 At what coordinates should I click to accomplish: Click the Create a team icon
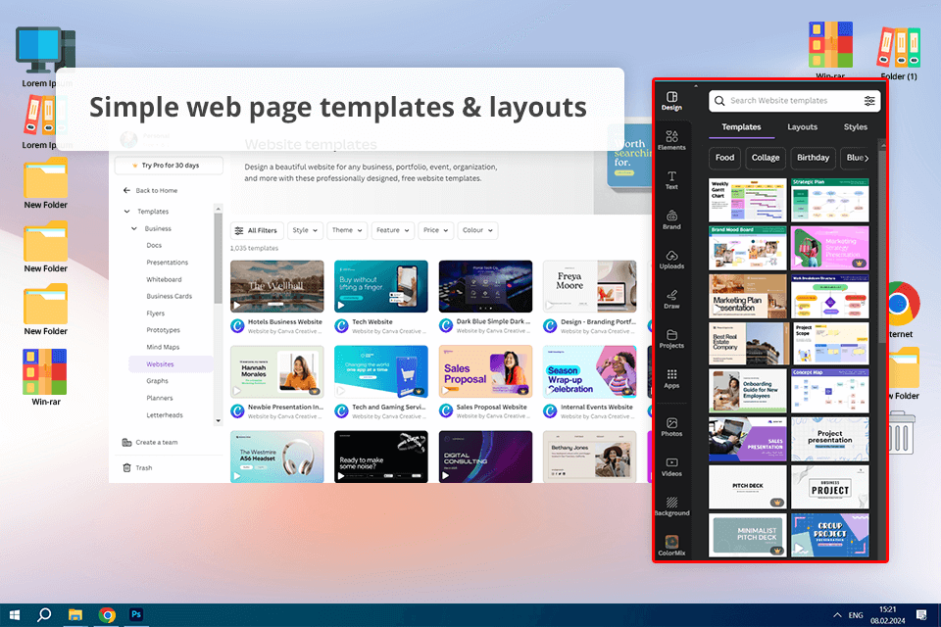126,442
